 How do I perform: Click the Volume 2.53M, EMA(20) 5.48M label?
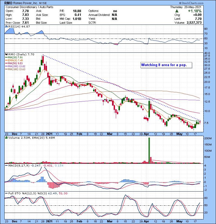point(31,138)
